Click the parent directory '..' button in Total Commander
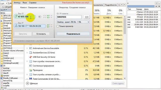 click(159, 3)
